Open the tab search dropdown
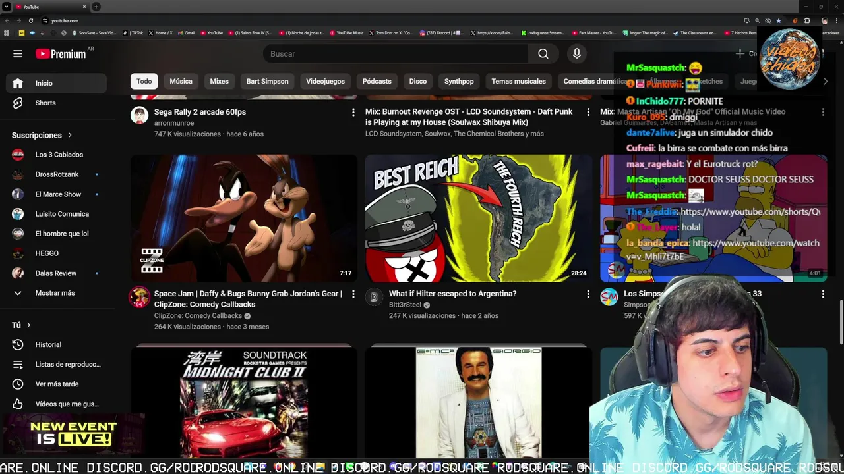This screenshot has width=844, height=474. [x=6, y=7]
